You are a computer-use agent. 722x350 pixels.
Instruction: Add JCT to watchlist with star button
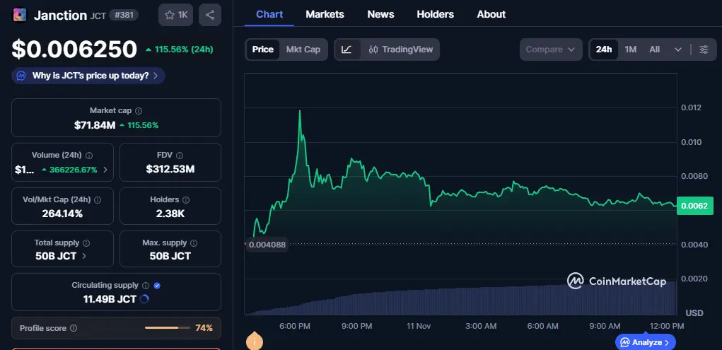coord(175,15)
